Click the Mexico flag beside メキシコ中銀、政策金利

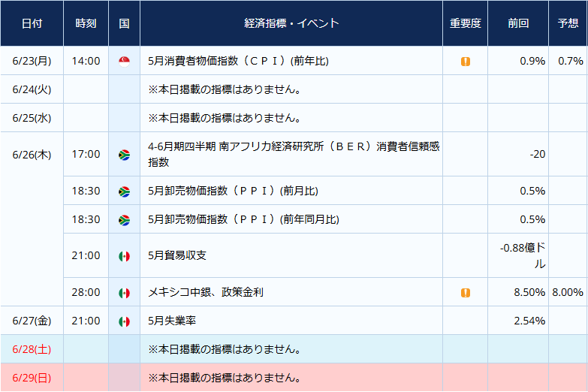point(124,293)
